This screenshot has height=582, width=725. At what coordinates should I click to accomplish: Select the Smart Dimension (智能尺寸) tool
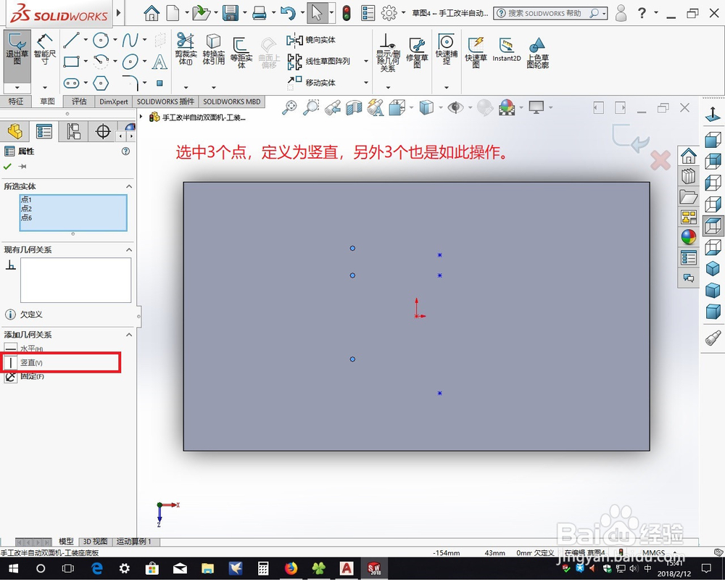45,50
